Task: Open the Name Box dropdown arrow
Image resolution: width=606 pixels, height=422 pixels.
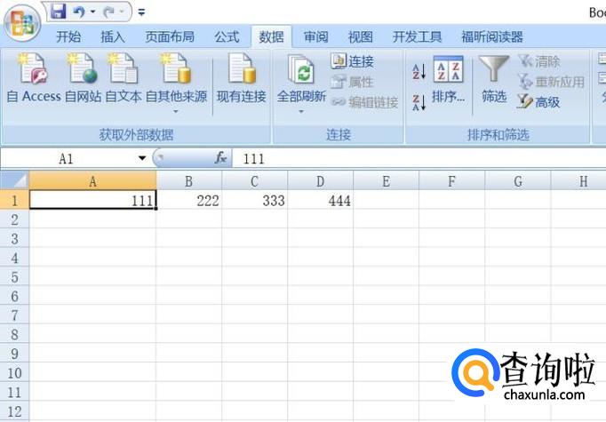Action: 142,159
